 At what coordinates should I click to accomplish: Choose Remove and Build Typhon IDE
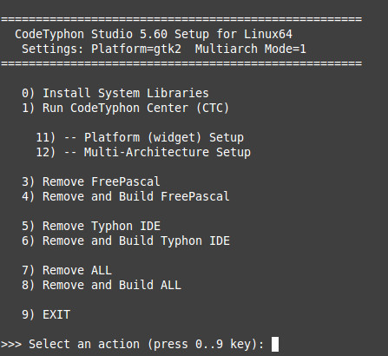pyautogui.click(x=126, y=241)
